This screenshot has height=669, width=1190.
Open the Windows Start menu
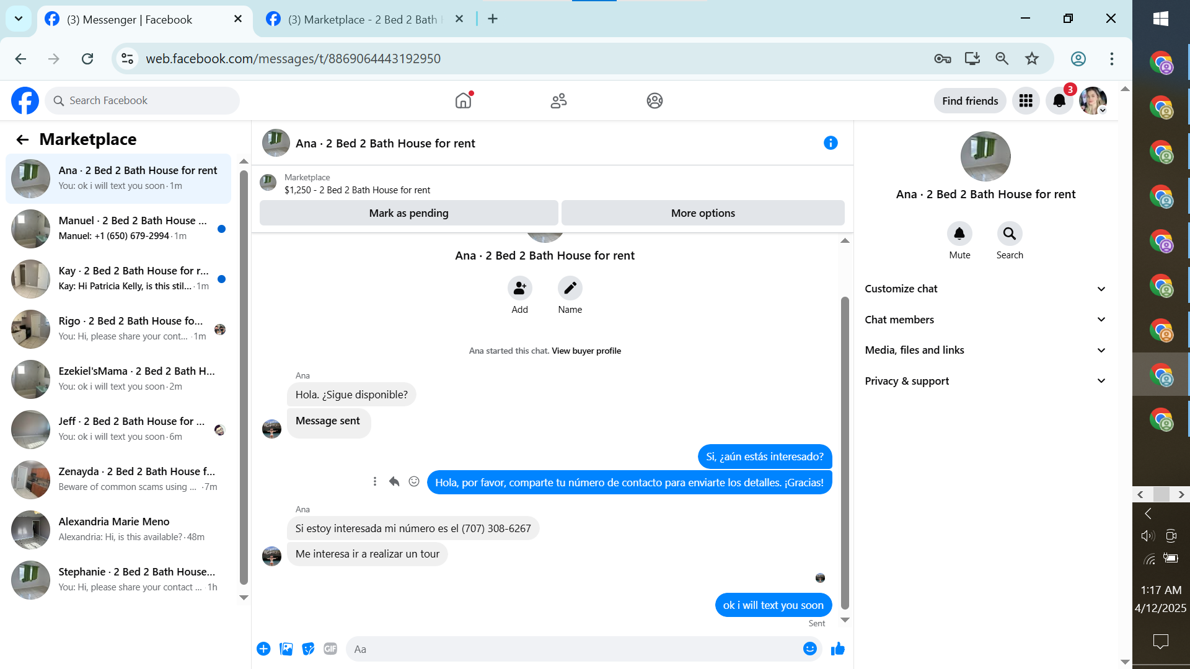point(1161,19)
